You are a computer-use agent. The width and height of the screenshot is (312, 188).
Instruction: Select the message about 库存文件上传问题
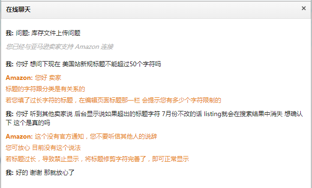click(48, 33)
